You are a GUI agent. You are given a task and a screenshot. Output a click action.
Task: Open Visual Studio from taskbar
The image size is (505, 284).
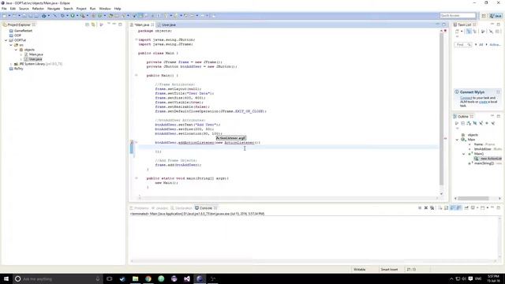[x=187, y=278]
